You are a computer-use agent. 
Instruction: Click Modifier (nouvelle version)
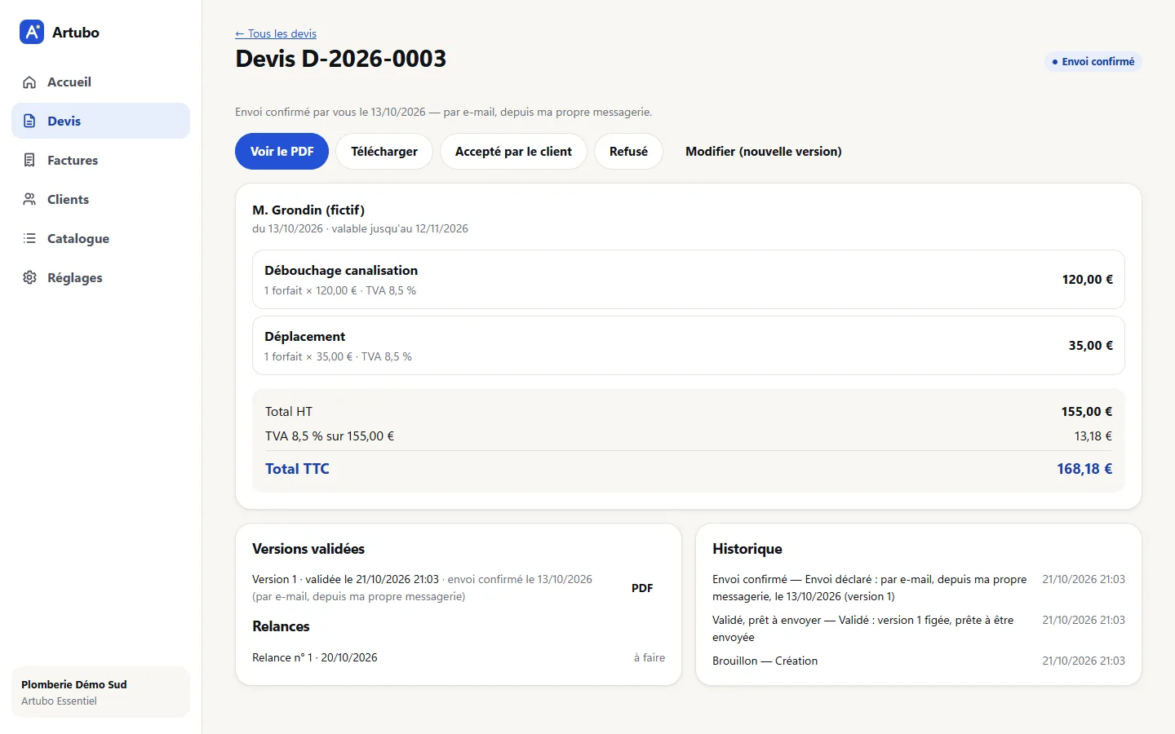[x=764, y=152]
